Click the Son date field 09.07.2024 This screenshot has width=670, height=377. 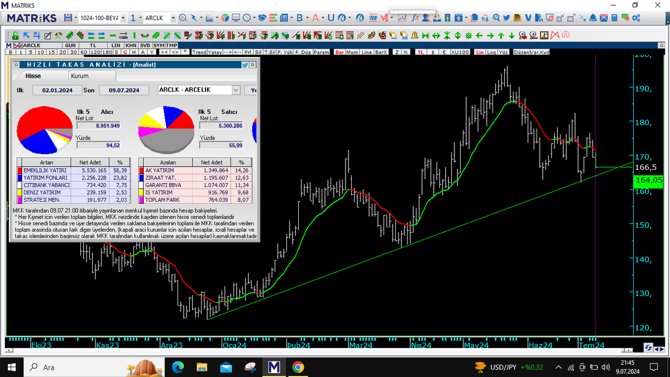[123, 90]
